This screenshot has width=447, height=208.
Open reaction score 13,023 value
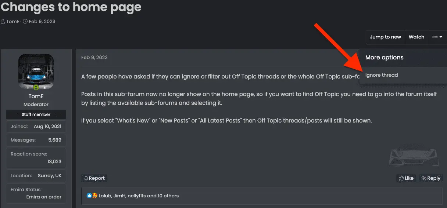(54, 161)
